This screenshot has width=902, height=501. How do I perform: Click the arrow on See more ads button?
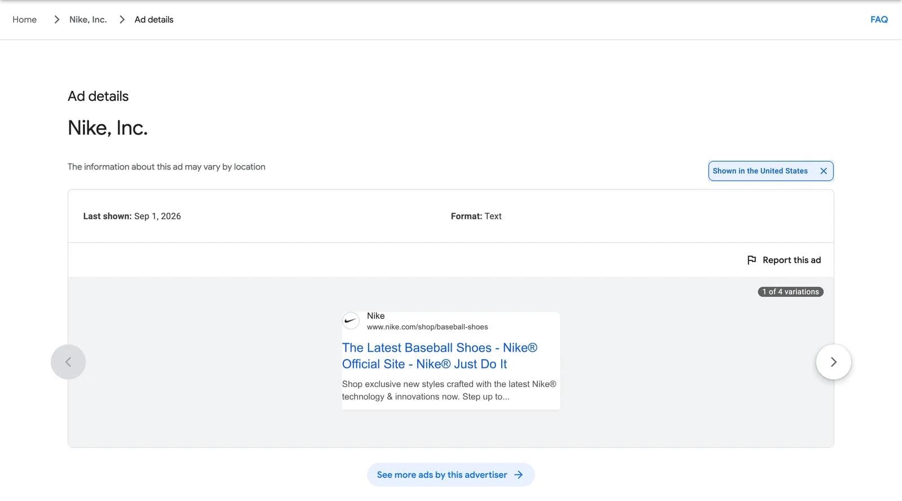[x=519, y=475]
